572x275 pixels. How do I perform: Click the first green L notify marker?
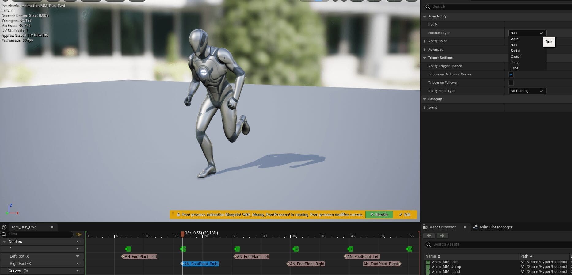pos(128,249)
